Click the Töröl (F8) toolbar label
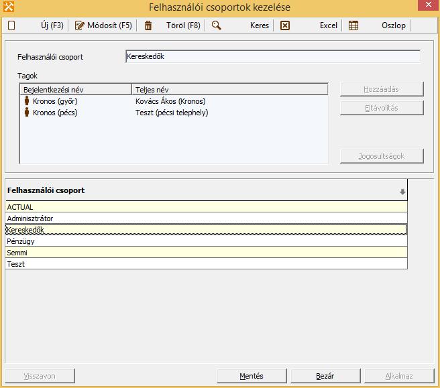The image size is (440, 388). pyautogui.click(x=183, y=25)
